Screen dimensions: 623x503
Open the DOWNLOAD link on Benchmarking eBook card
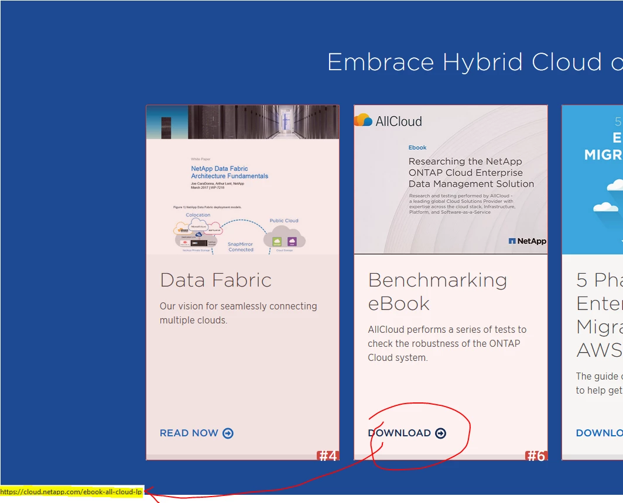407,433
